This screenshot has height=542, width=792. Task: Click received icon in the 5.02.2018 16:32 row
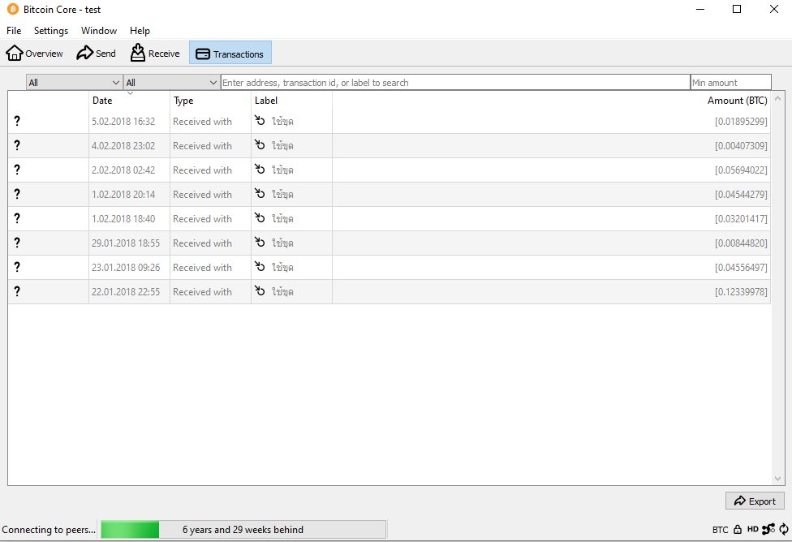tap(260, 120)
